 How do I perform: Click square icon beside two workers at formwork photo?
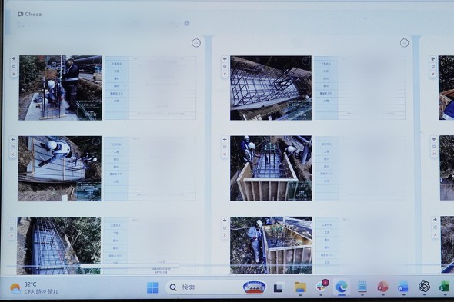coord(225,147)
